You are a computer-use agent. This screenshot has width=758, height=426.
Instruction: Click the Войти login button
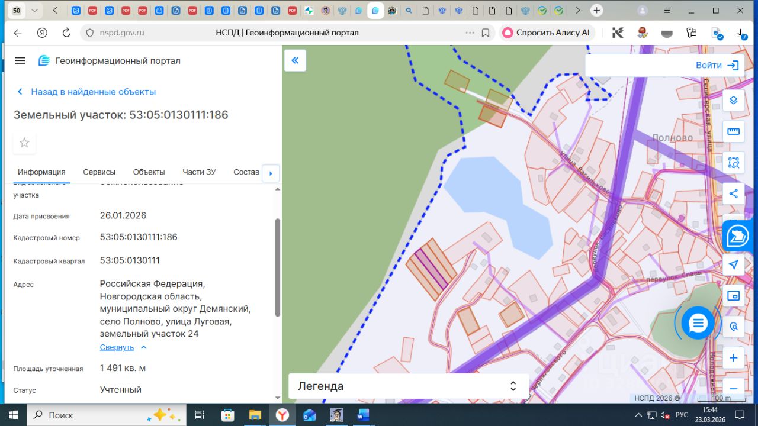click(x=717, y=65)
